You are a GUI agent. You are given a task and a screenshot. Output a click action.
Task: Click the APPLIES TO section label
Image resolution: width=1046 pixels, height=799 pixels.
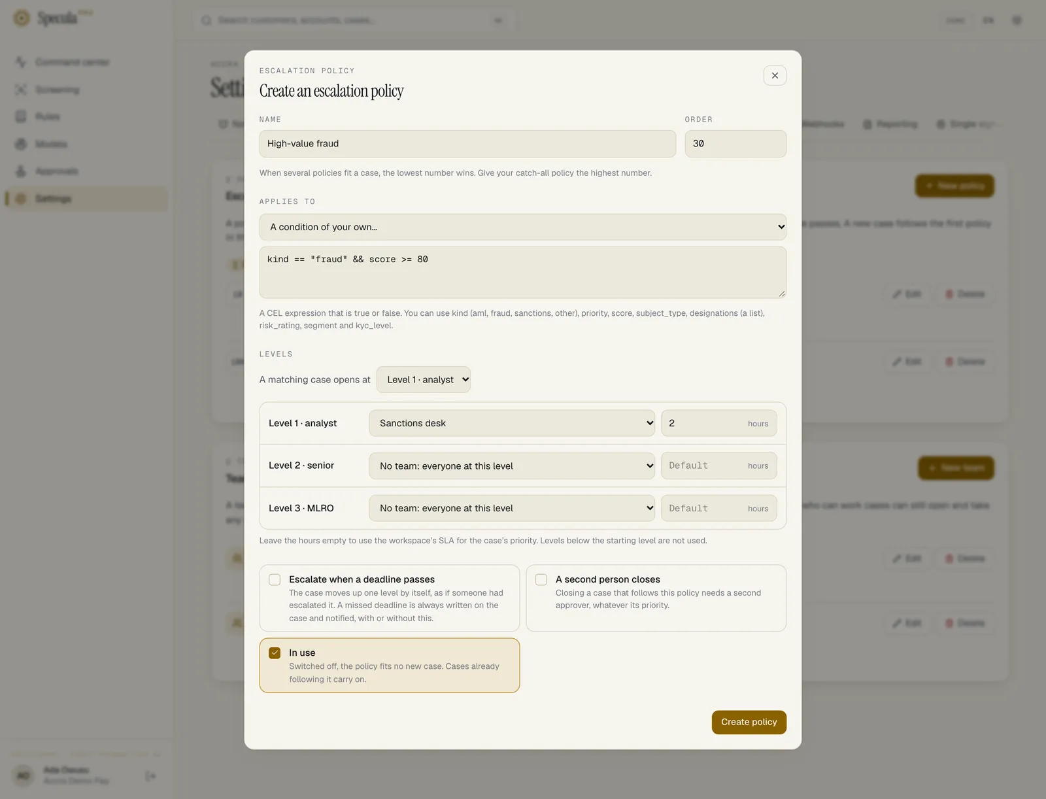point(287,202)
